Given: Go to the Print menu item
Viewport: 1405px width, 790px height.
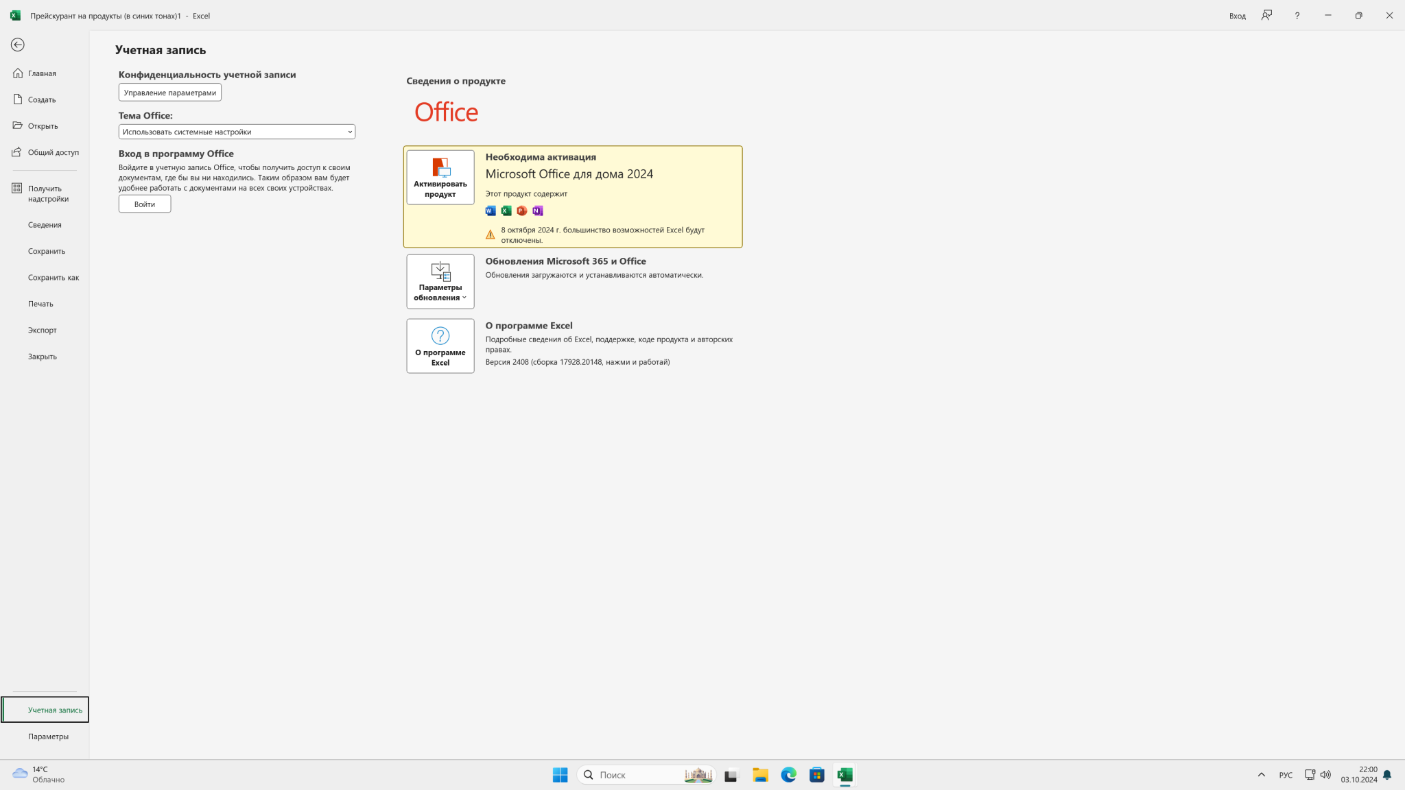Looking at the screenshot, I should click(40, 304).
